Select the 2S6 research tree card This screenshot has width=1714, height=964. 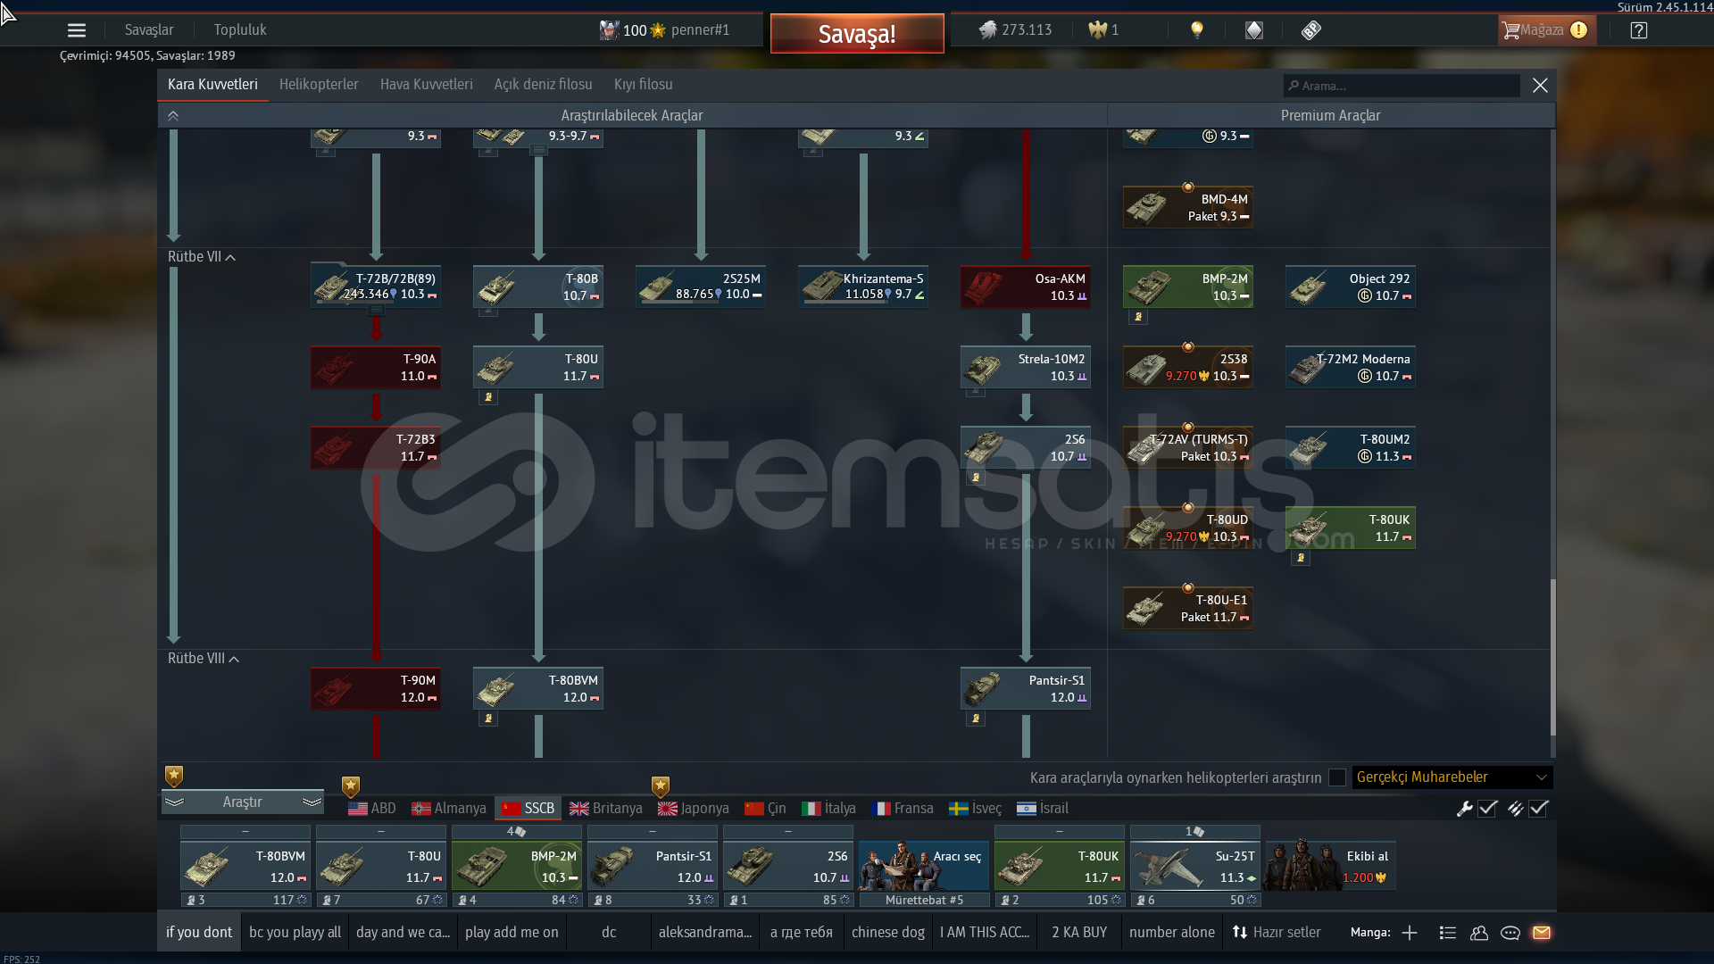click(x=1026, y=447)
